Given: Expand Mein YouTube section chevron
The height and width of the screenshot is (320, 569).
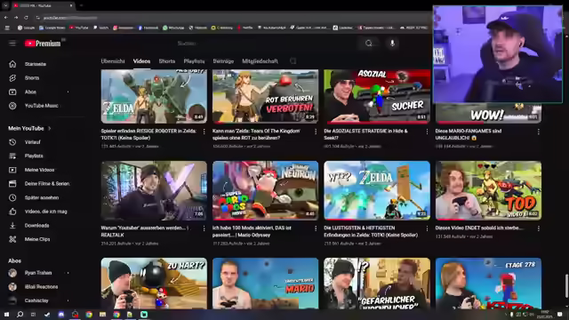Looking at the screenshot, I should (x=50, y=128).
